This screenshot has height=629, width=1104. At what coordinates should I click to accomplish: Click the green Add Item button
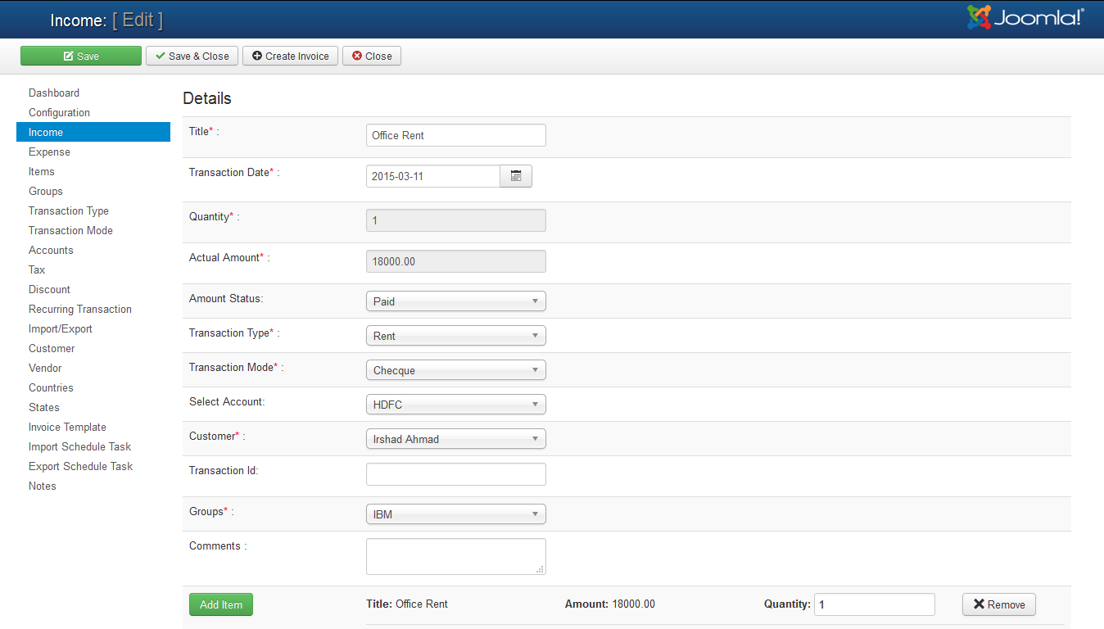221,604
